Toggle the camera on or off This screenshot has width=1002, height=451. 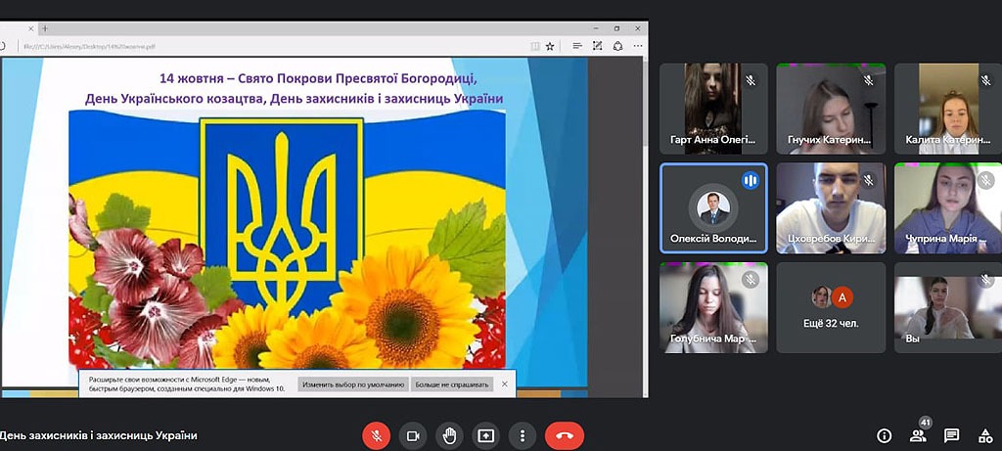(413, 435)
